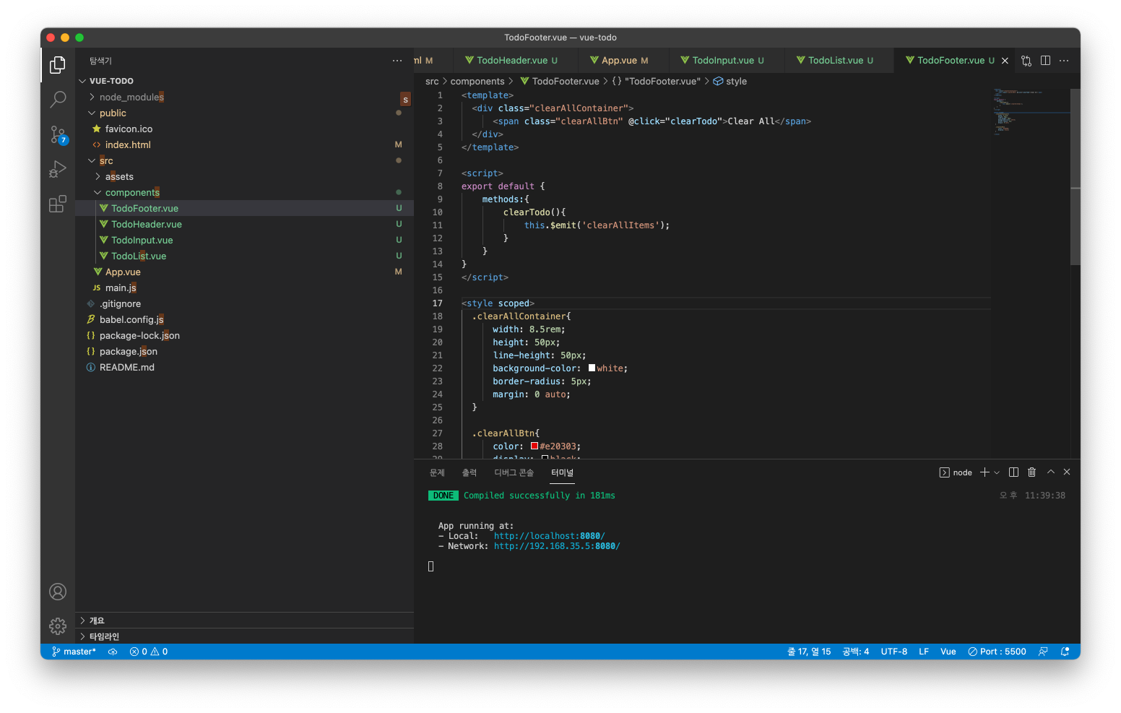This screenshot has height=713, width=1121.
Task: Open errors and warnings count in status bar
Action: tap(149, 652)
